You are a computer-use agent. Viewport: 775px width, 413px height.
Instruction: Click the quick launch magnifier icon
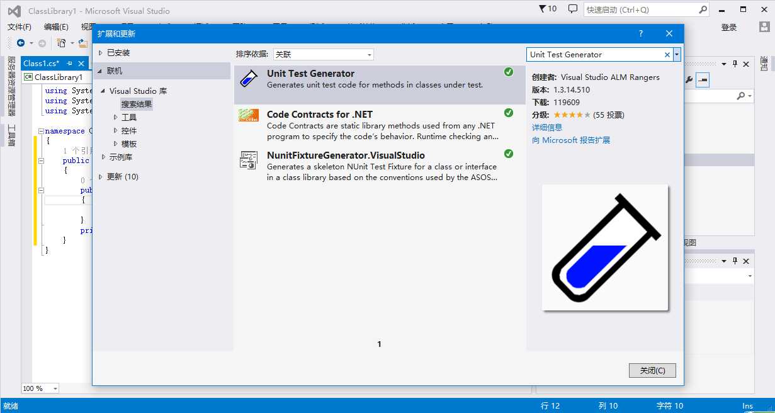[703, 9]
